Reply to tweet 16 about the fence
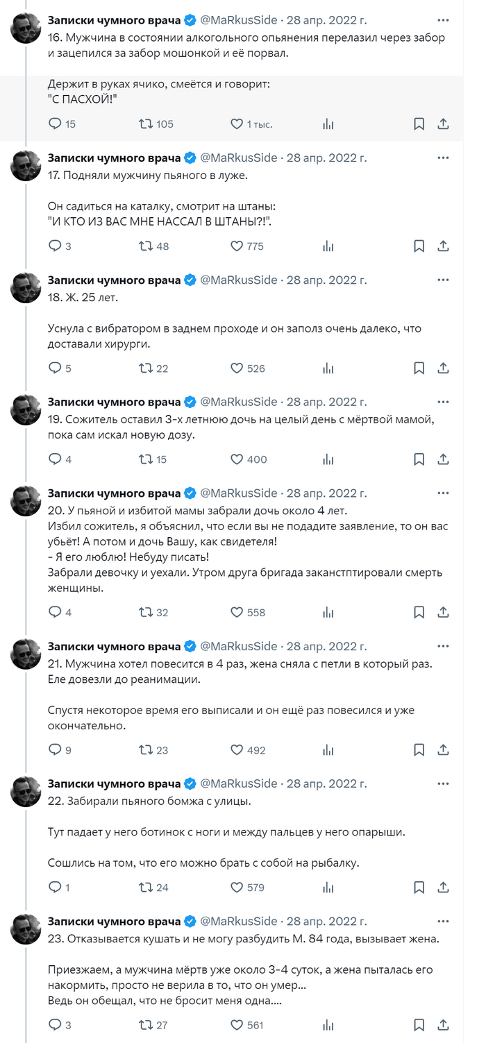The image size is (486, 1043). tap(56, 124)
